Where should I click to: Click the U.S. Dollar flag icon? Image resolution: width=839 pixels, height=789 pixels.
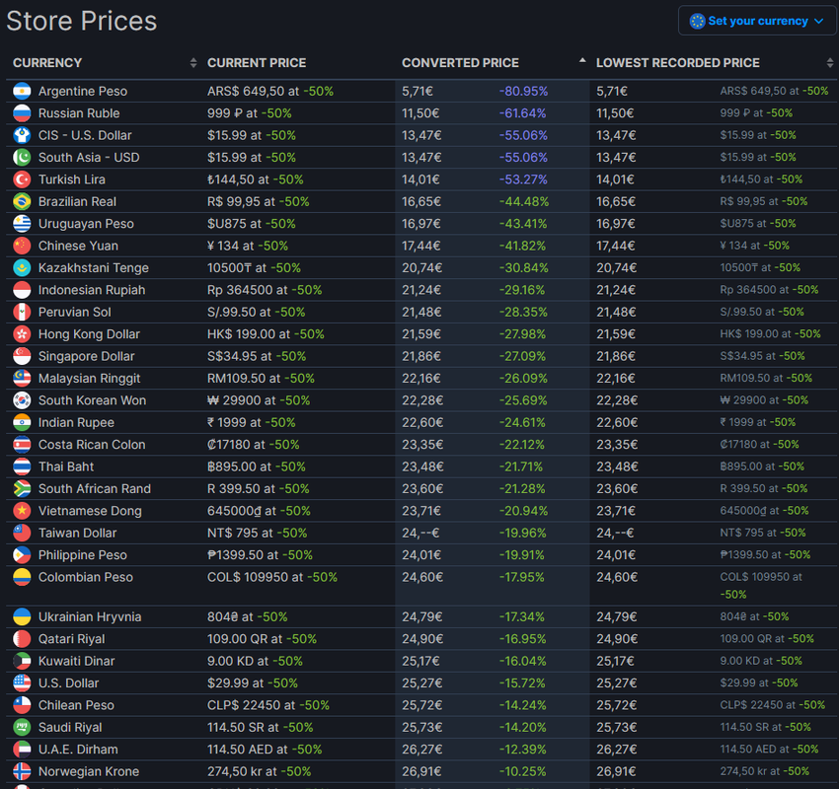click(22, 683)
